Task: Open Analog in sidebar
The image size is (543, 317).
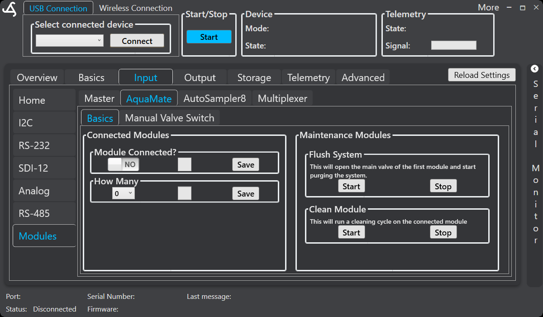Action: click(x=44, y=191)
